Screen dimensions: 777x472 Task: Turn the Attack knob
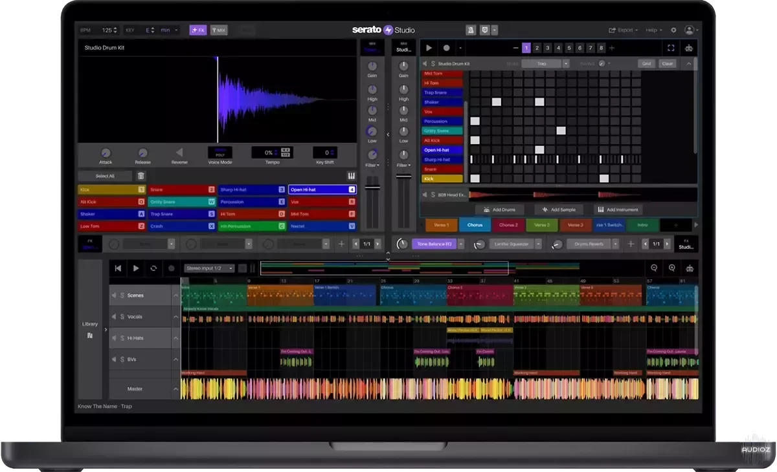(106, 153)
